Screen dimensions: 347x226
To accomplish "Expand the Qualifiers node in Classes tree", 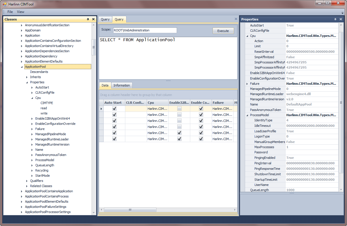I will click(x=27, y=181).
